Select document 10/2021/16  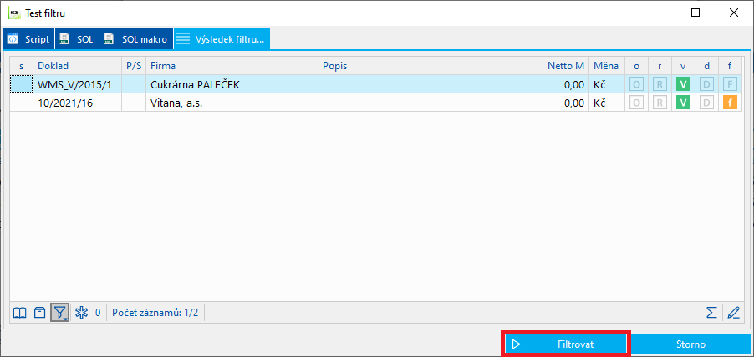[77, 103]
